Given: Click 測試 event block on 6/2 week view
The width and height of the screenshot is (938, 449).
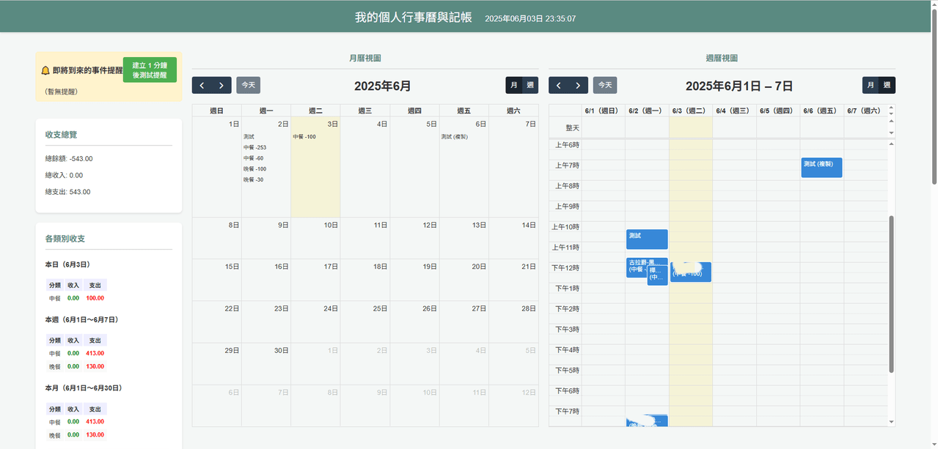Looking at the screenshot, I should click(x=647, y=240).
